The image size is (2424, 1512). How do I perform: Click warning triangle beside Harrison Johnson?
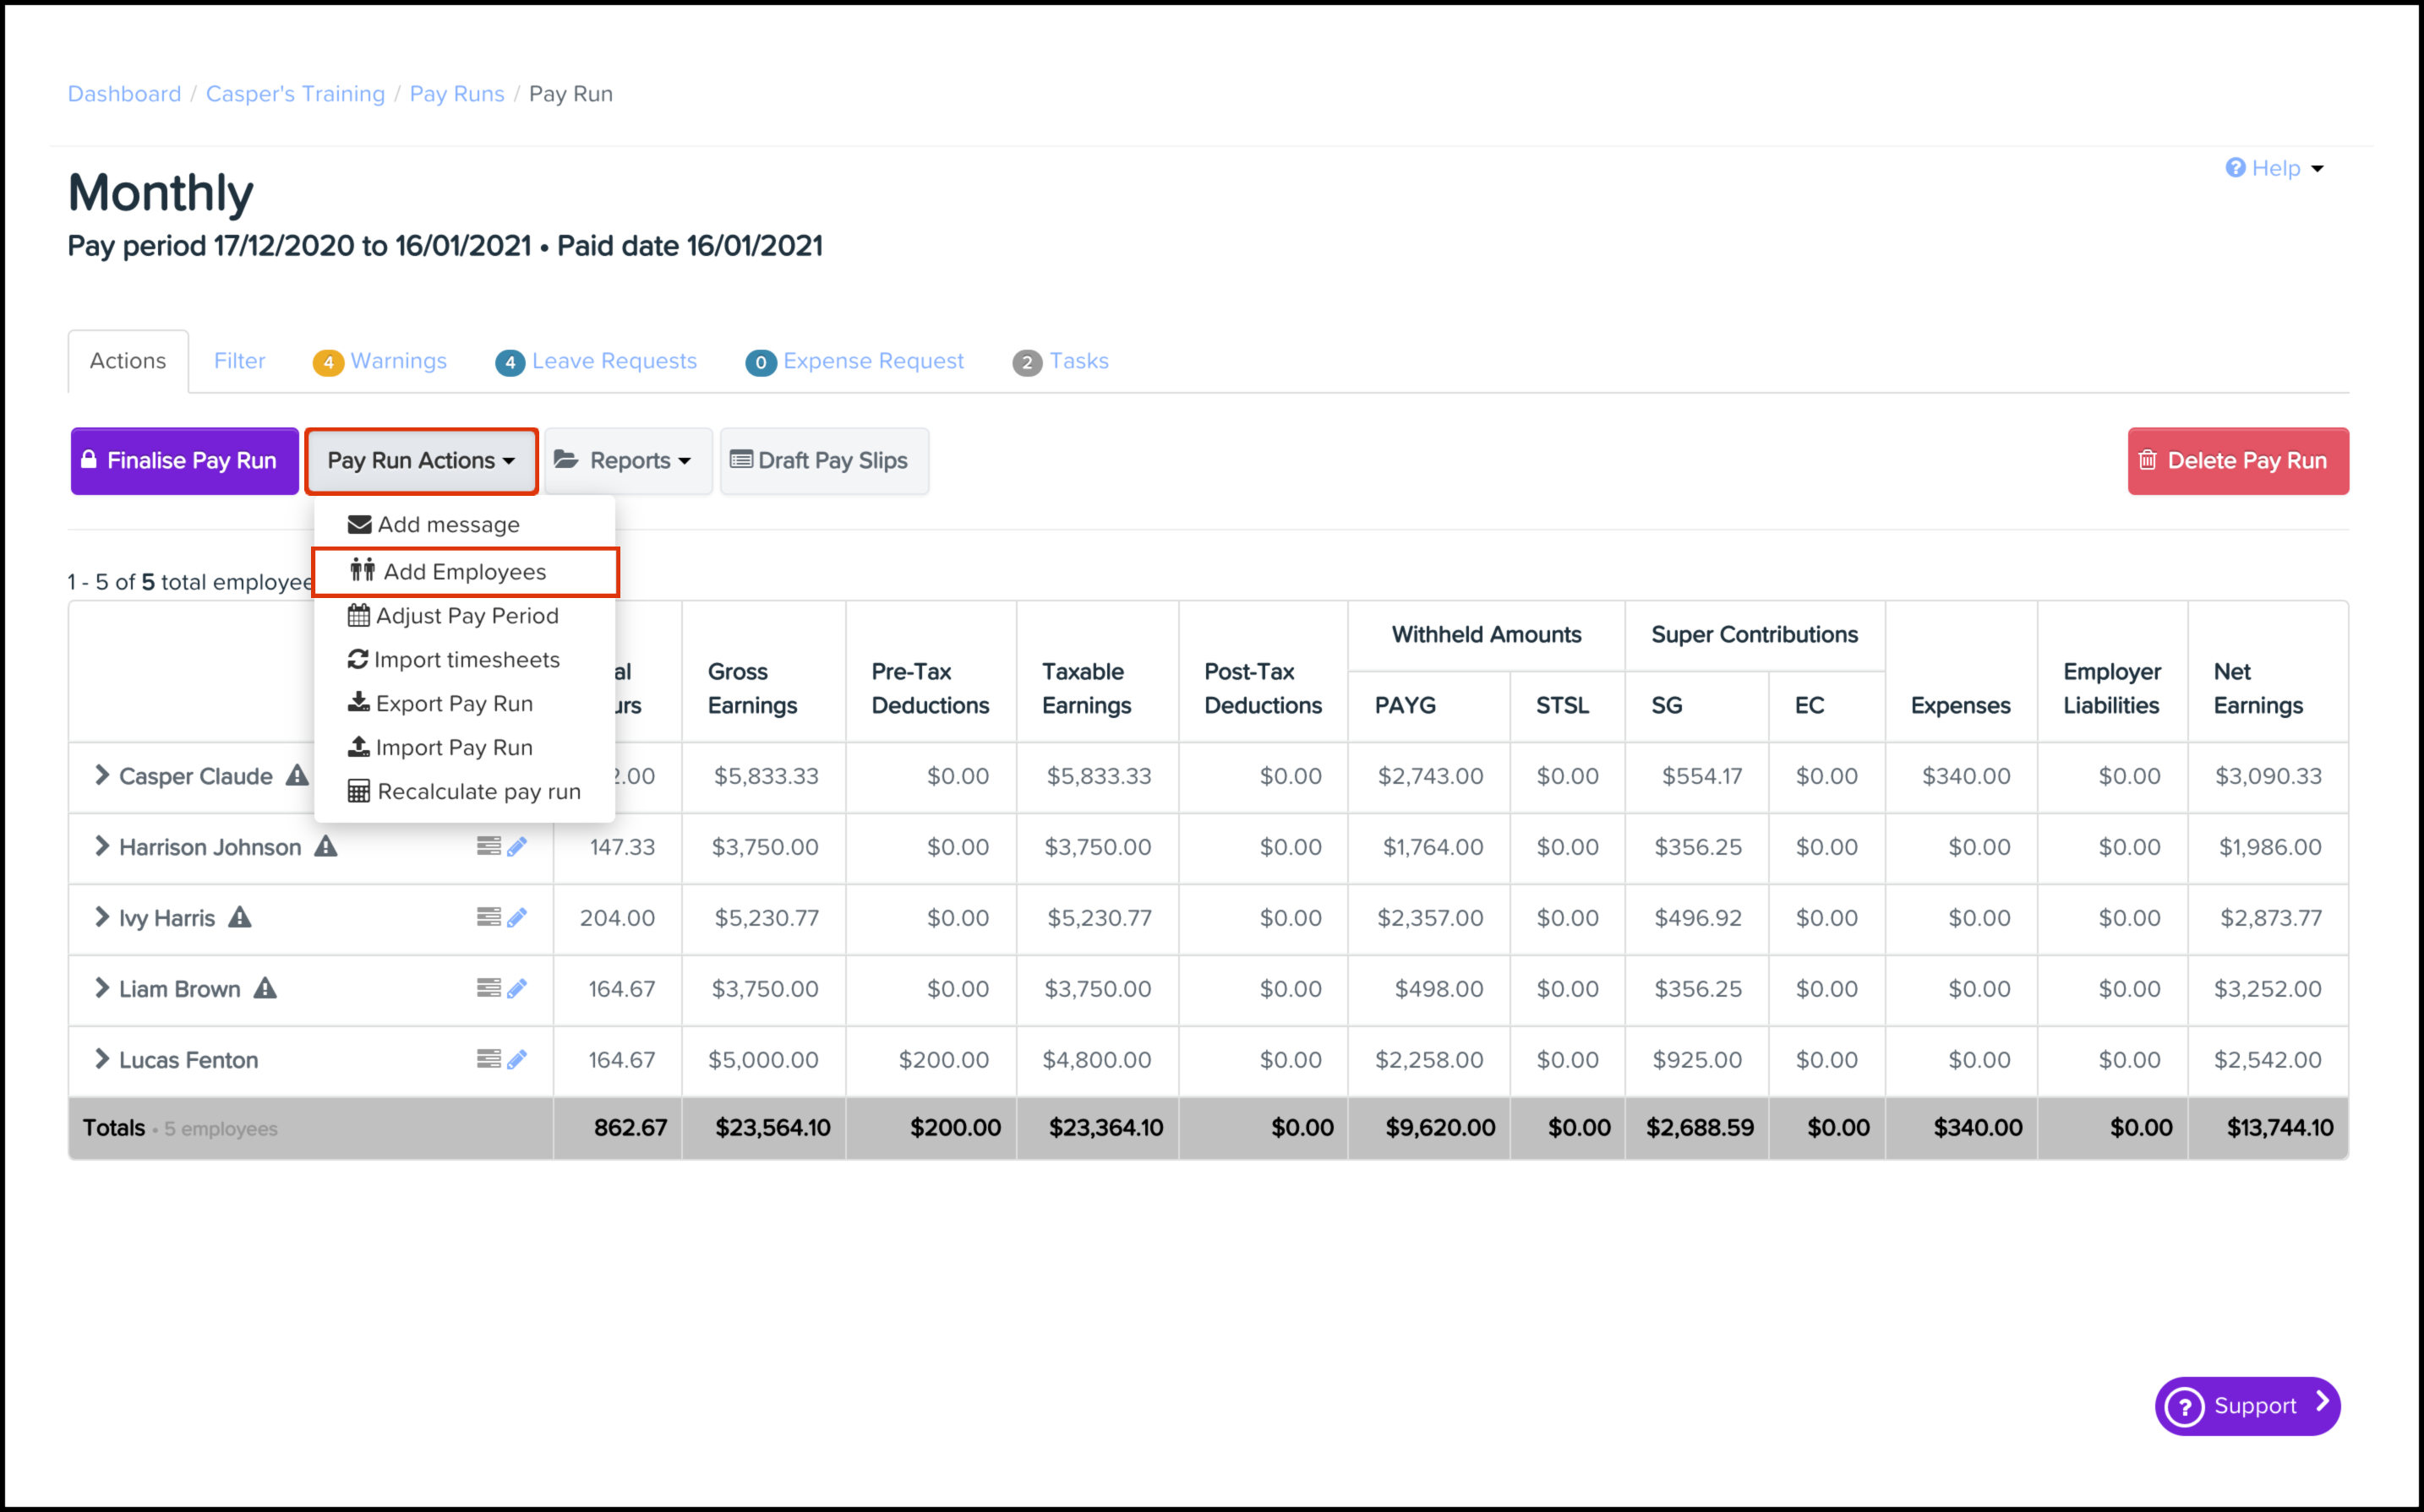(x=326, y=847)
